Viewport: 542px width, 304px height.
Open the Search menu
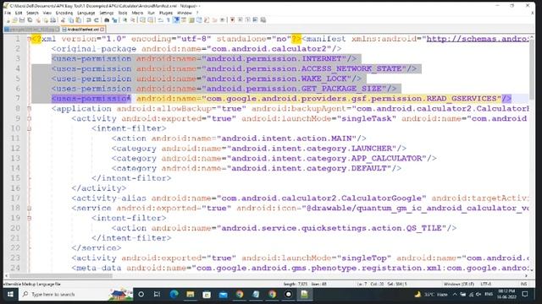(32, 13)
